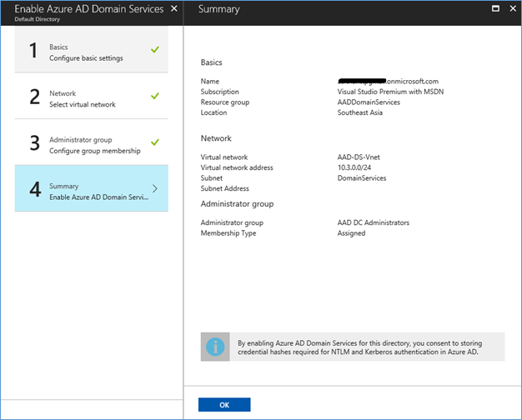Click the 'Virtual network address' label
The height and width of the screenshot is (420, 522).
coord(237,167)
